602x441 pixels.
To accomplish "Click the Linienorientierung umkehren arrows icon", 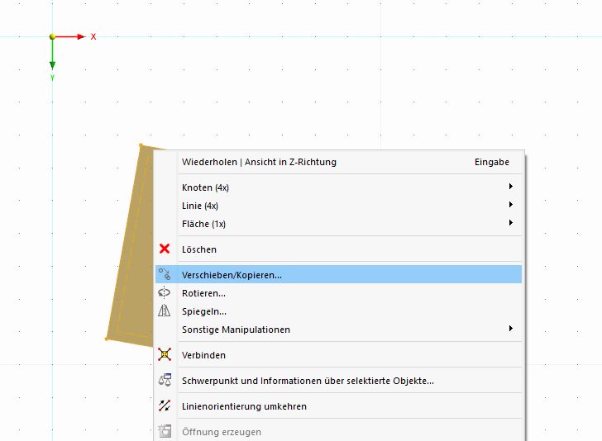I will point(165,405).
